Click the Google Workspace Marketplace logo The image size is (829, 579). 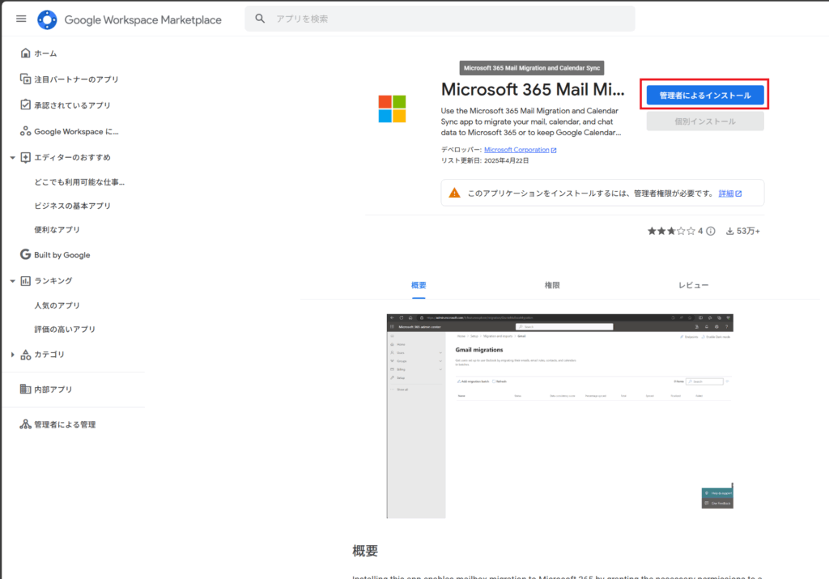47,19
